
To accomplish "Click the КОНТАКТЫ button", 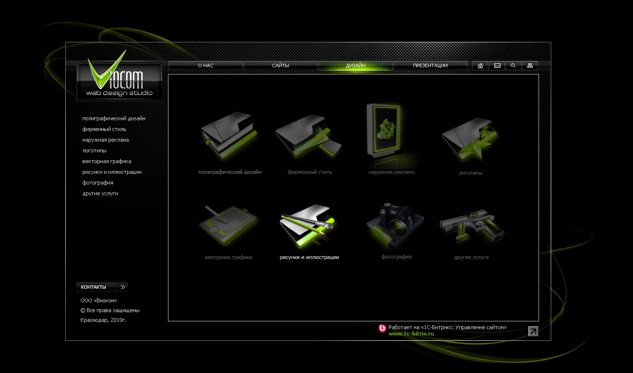I will pos(96,287).
